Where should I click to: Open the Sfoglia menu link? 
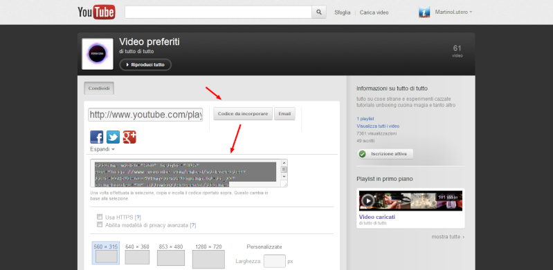coord(343,12)
